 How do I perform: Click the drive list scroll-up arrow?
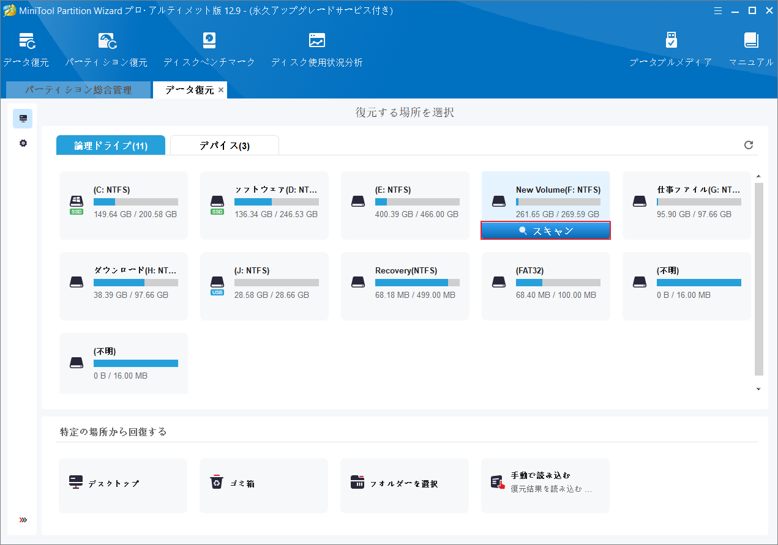758,176
